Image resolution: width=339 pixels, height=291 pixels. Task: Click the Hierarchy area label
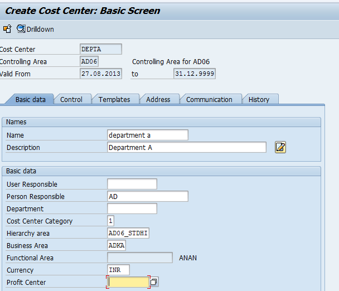pyautogui.click(x=28, y=234)
